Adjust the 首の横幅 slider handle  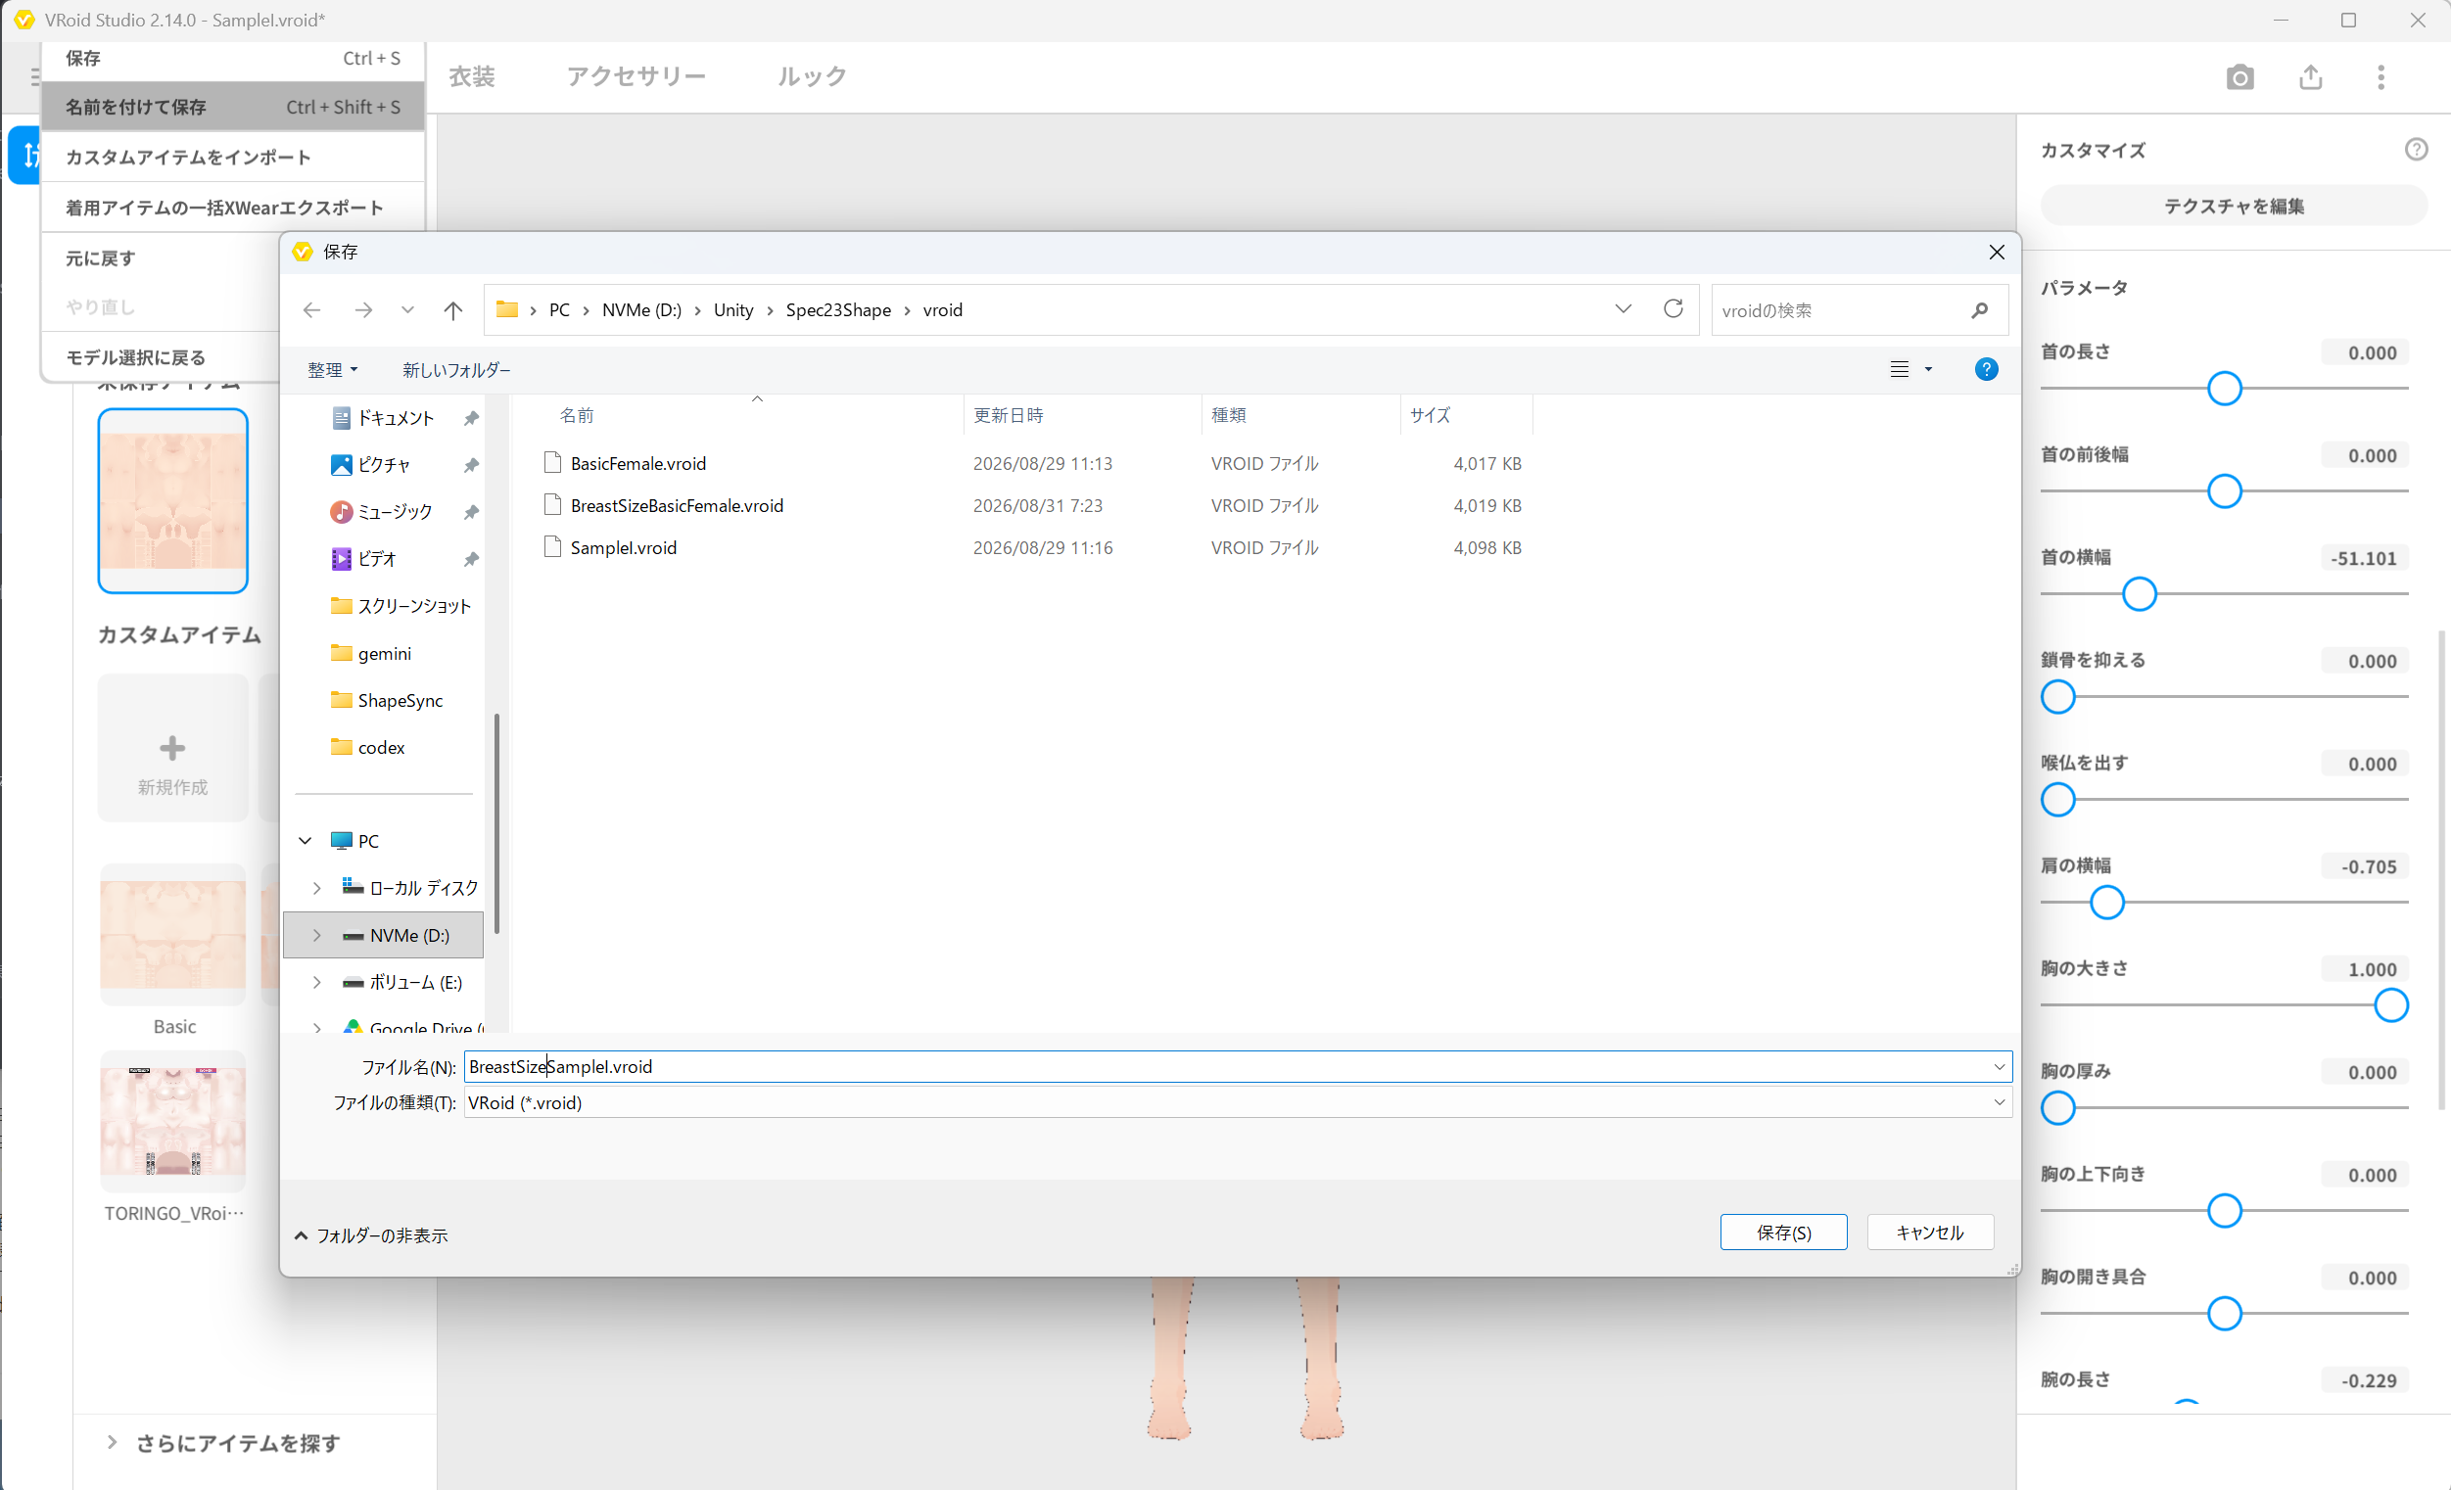click(x=2139, y=595)
